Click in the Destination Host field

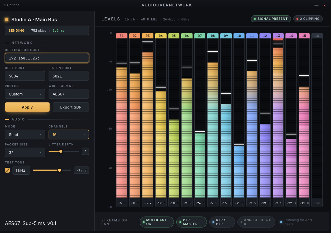(x=47, y=58)
